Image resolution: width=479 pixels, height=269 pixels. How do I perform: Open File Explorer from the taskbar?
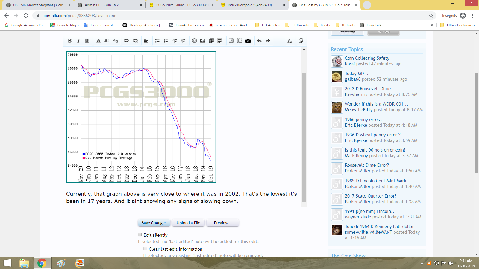click(x=24, y=263)
